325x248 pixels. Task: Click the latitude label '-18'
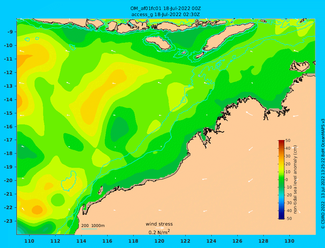tap(9, 154)
